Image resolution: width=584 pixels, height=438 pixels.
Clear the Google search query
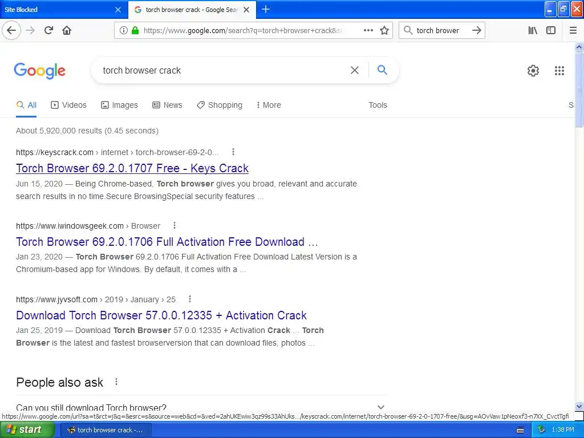coord(355,70)
